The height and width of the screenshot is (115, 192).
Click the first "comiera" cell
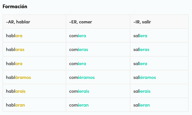[x=78, y=36]
